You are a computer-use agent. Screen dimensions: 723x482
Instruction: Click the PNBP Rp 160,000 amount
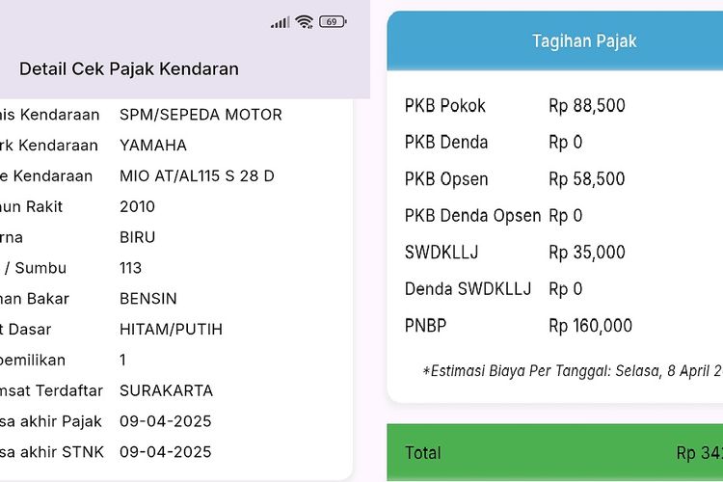(x=590, y=326)
